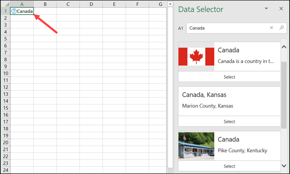Select column B header

pos(45,4)
